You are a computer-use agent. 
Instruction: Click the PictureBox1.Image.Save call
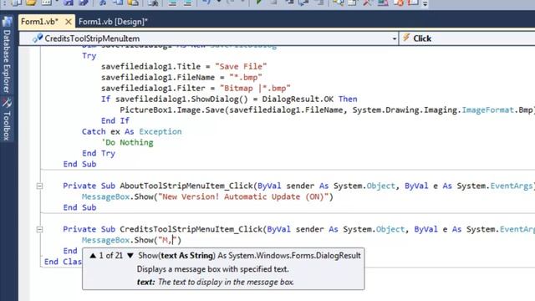(x=172, y=110)
